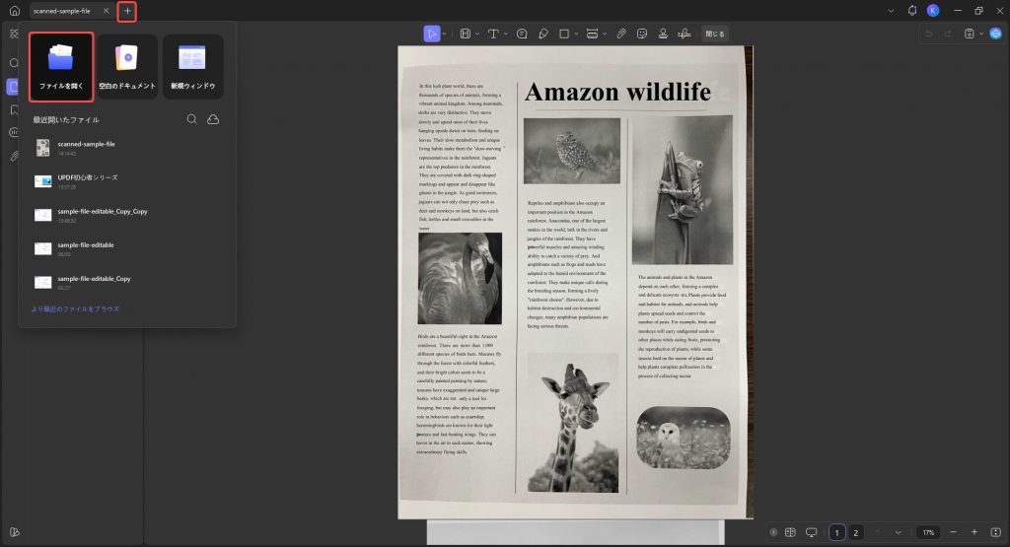The height and width of the screenshot is (547, 1010).
Task: Click ファイルを開く button
Action: click(x=61, y=67)
